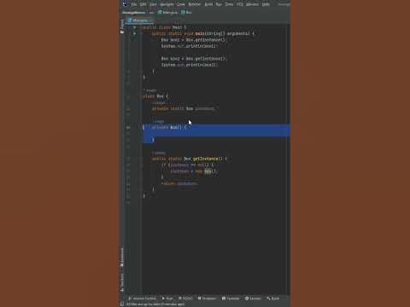Screen dimensions: 410x307
Task: Click run gutter icon beside class Main
Action: (134, 27)
